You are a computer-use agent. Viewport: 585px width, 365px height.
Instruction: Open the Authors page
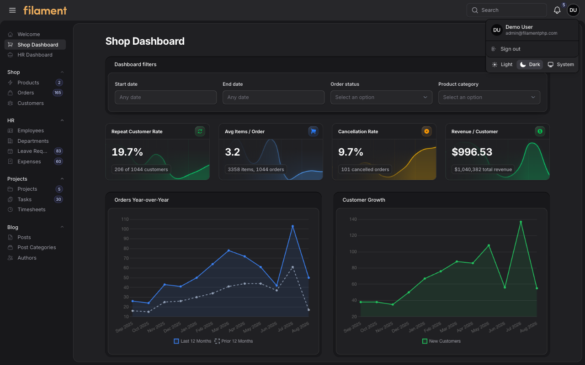(x=35, y=258)
